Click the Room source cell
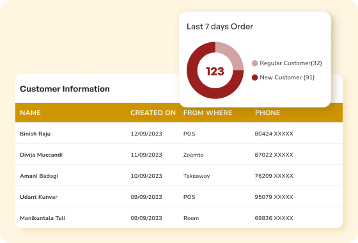358x243 pixels. pyautogui.click(x=191, y=218)
